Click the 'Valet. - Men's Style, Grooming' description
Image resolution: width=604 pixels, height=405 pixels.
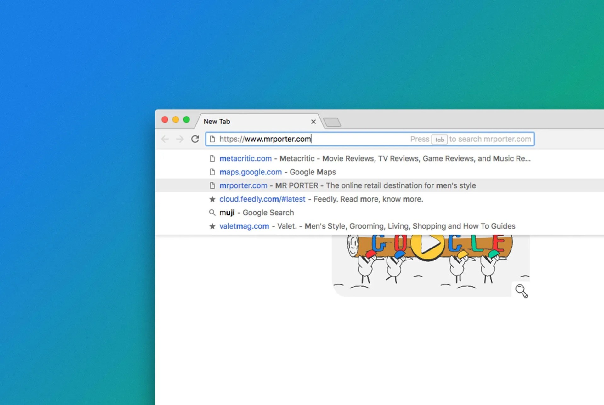[396, 226]
